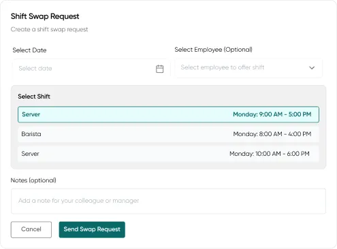Click 'Create a shift swap request' subtitle

[49, 29]
